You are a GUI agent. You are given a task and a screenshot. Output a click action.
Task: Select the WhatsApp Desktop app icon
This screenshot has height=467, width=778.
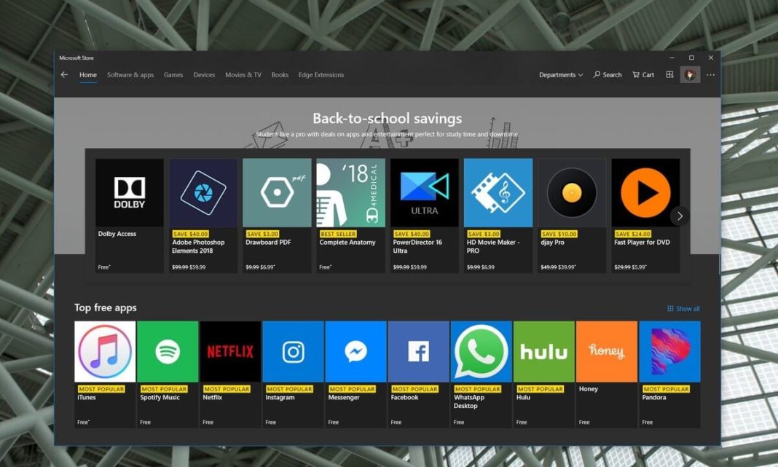pos(480,350)
